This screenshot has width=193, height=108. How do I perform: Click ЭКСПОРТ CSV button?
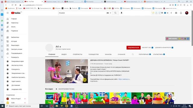click(147, 48)
